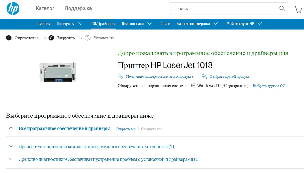Open Бизнес-поддержка navigation item
304x173 pixels.
click(x=193, y=24)
